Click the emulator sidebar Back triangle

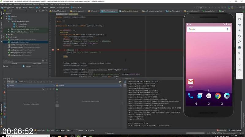239,59
